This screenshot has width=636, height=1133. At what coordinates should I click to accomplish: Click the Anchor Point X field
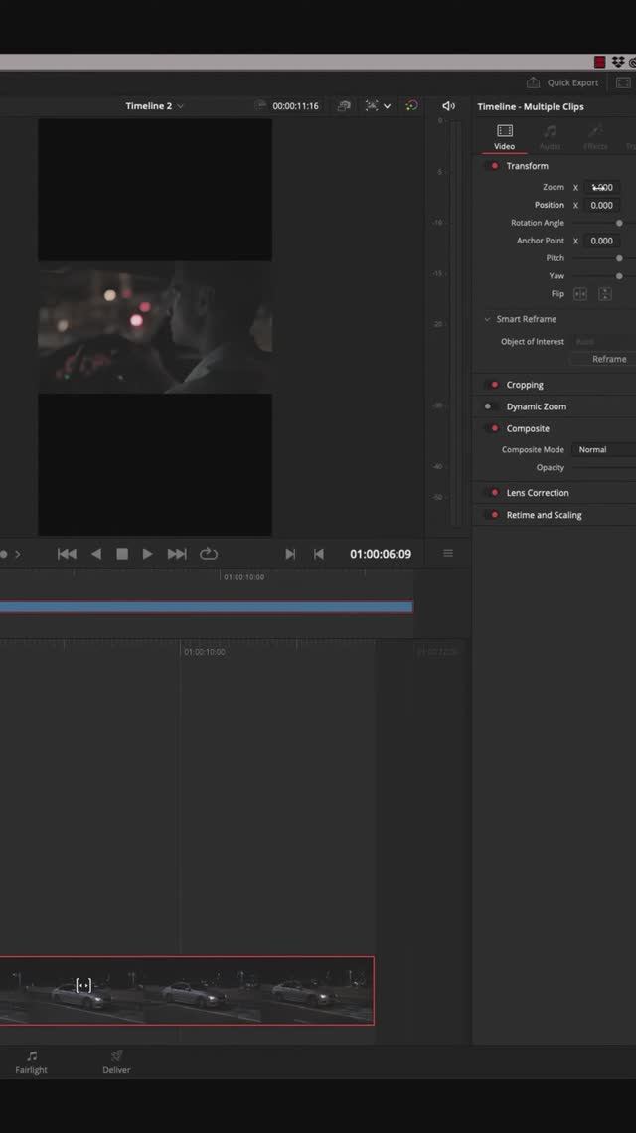coord(602,241)
